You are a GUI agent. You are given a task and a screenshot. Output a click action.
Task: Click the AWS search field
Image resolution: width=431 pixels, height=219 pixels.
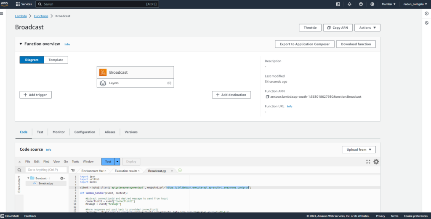coord(97,4)
